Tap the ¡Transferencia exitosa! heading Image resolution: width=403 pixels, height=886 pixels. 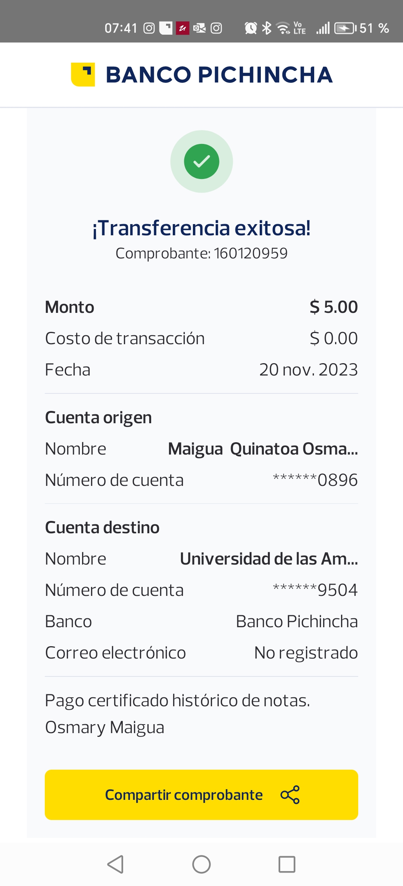pyautogui.click(x=201, y=228)
